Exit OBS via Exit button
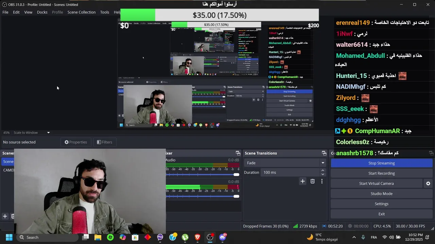Image resolution: width=435 pixels, height=244 pixels. tap(382, 214)
